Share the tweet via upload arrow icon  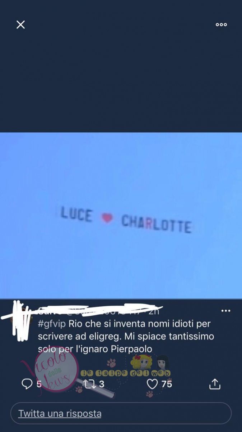215,384
